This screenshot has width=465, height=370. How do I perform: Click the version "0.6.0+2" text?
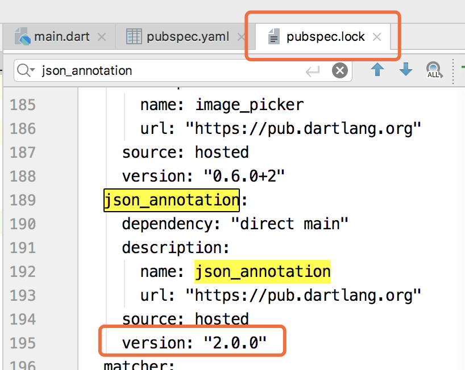tap(204, 176)
